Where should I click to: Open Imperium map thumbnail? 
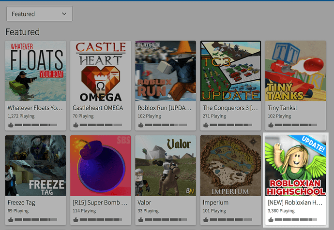point(230,165)
